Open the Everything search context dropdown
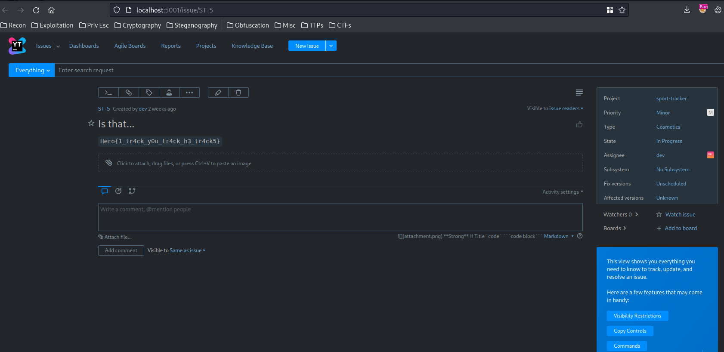This screenshot has height=352, width=724. (x=32, y=70)
